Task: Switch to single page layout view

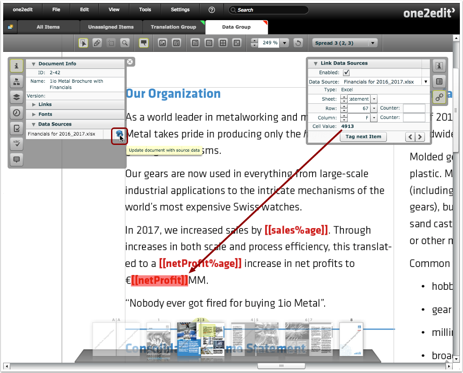Action: click(195, 43)
